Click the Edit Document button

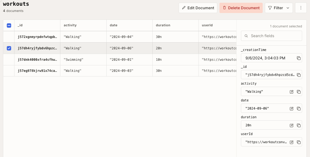(x=198, y=8)
